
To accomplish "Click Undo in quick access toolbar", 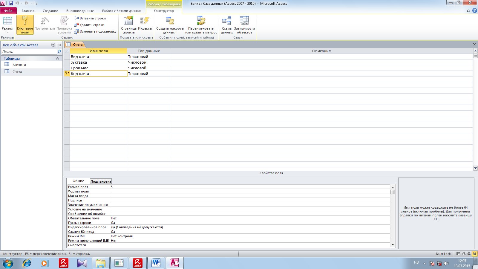I will click(17, 3).
